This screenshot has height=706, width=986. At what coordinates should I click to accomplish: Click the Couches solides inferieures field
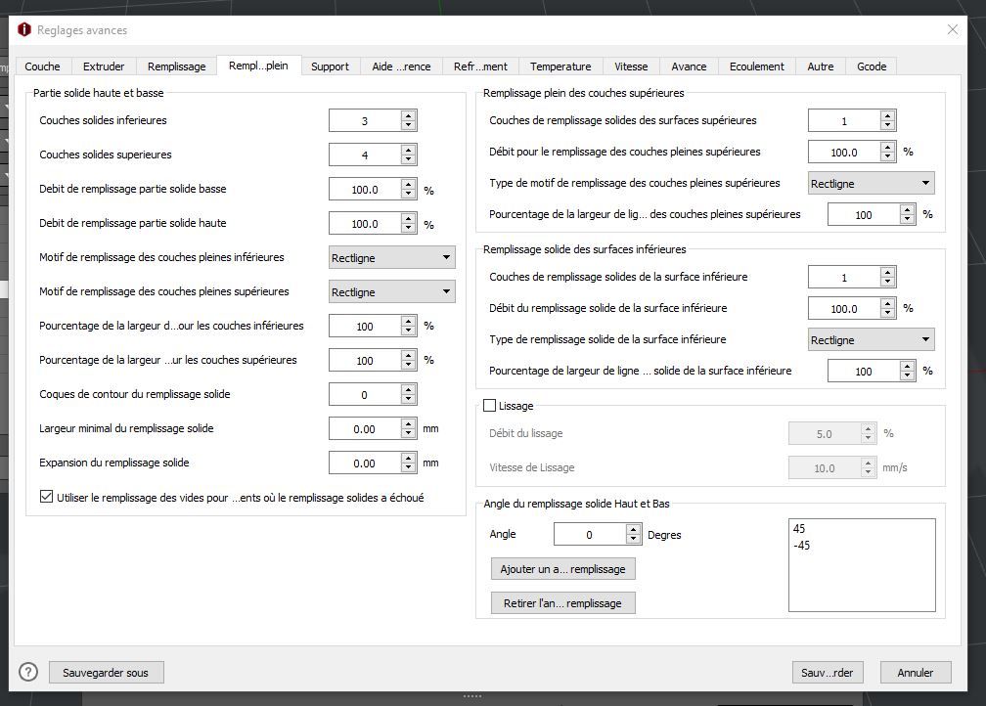(x=365, y=120)
